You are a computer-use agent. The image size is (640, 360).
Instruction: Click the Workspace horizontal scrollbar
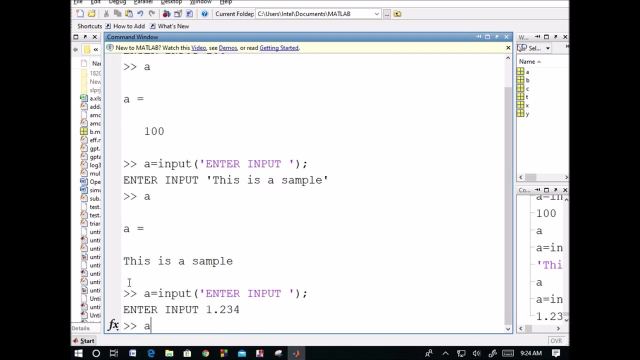click(x=530, y=177)
